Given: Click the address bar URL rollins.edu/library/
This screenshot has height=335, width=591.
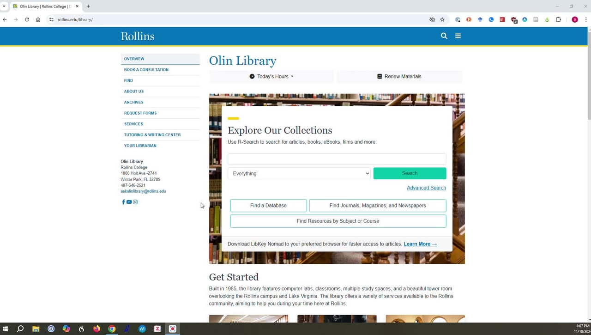Looking at the screenshot, I should coord(75,19).
